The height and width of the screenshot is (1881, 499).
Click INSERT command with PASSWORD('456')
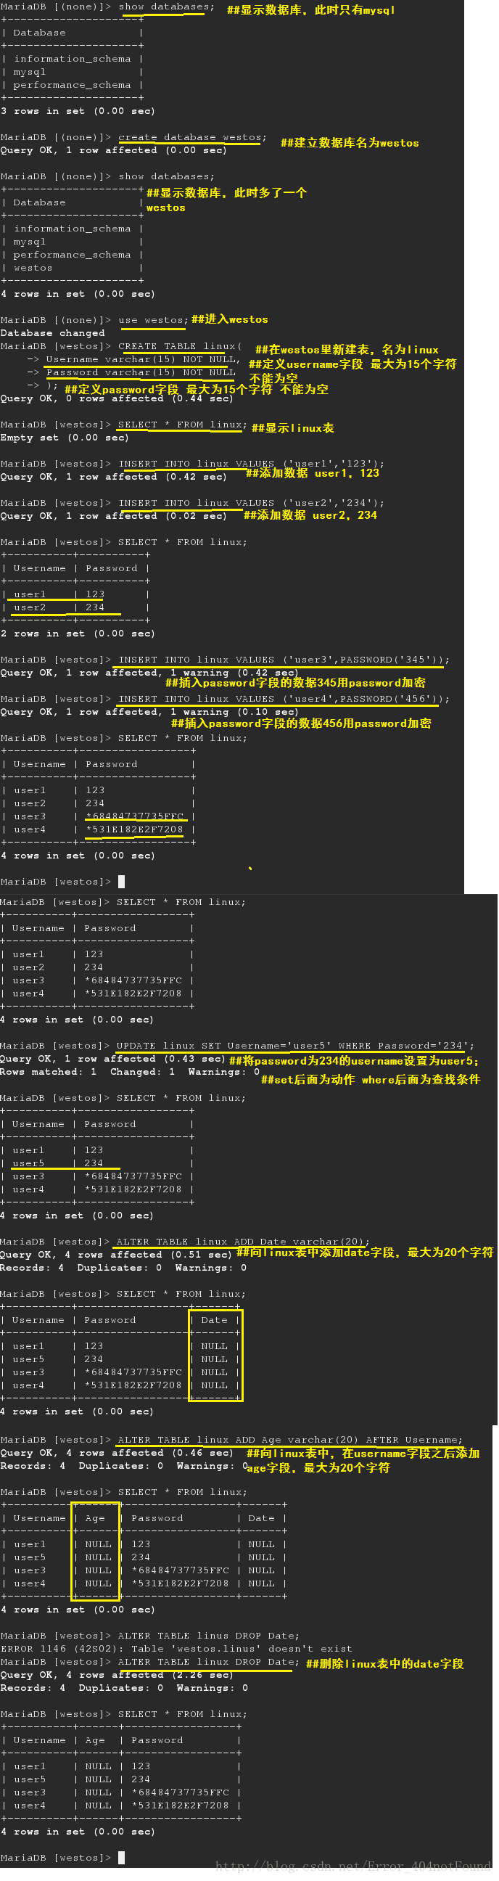tap(284, 699)
